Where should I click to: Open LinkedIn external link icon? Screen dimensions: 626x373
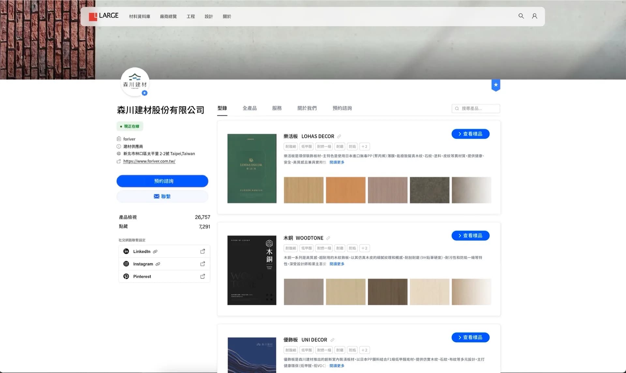(x=202, y=251)
